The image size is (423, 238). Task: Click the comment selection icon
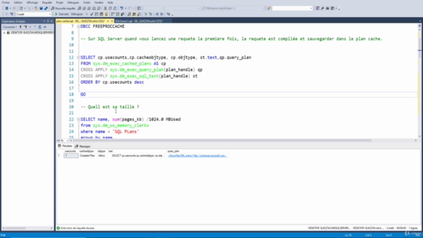[145, 15]
